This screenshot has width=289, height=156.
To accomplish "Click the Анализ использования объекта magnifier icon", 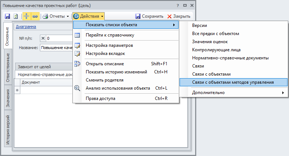I will [x=77, y=88].
